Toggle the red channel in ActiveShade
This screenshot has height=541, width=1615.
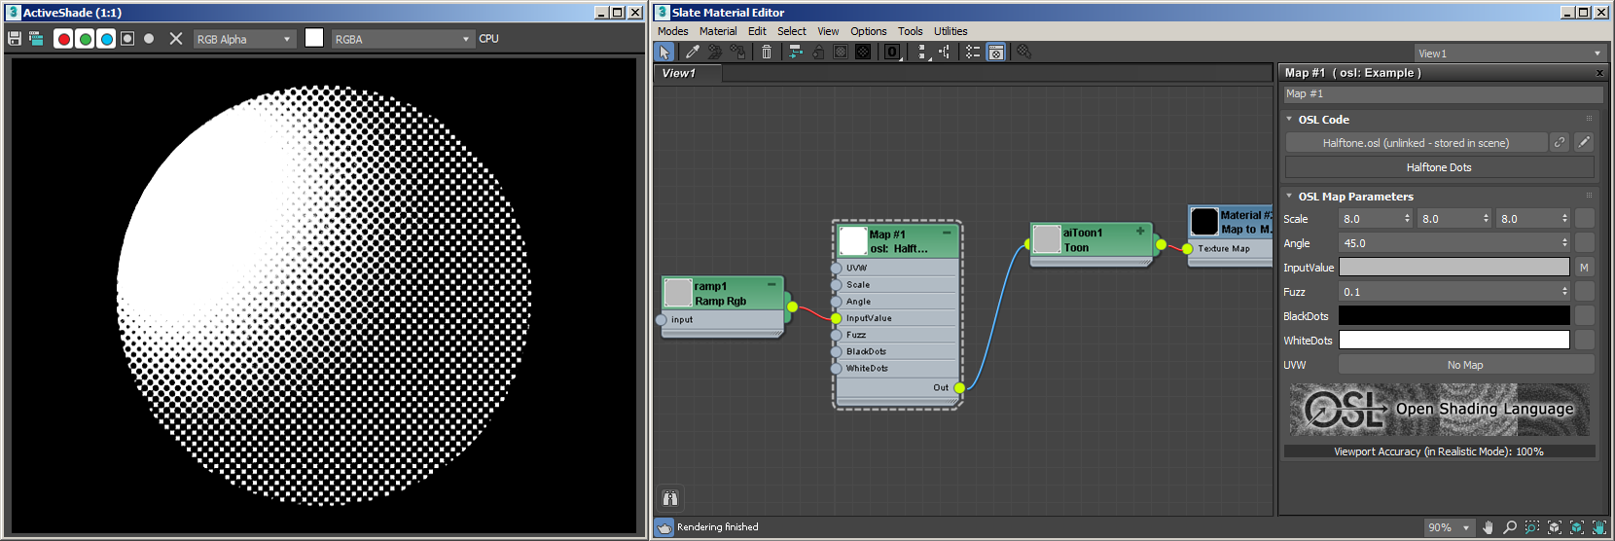(x=63, y=39)
